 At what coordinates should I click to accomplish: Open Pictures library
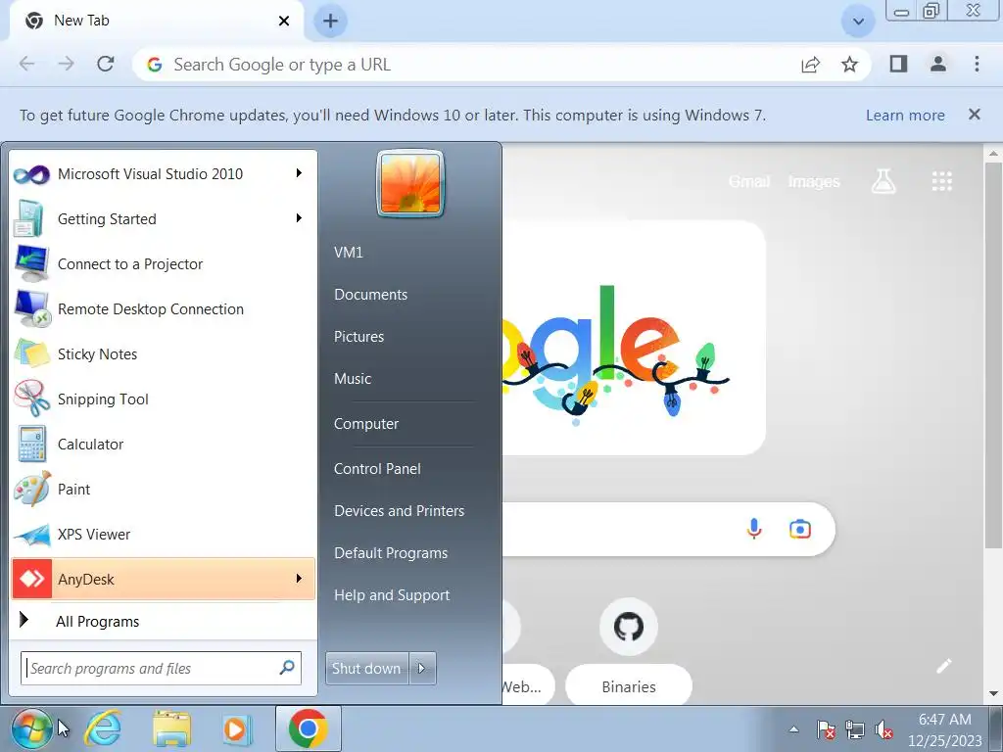pos(358,337)
